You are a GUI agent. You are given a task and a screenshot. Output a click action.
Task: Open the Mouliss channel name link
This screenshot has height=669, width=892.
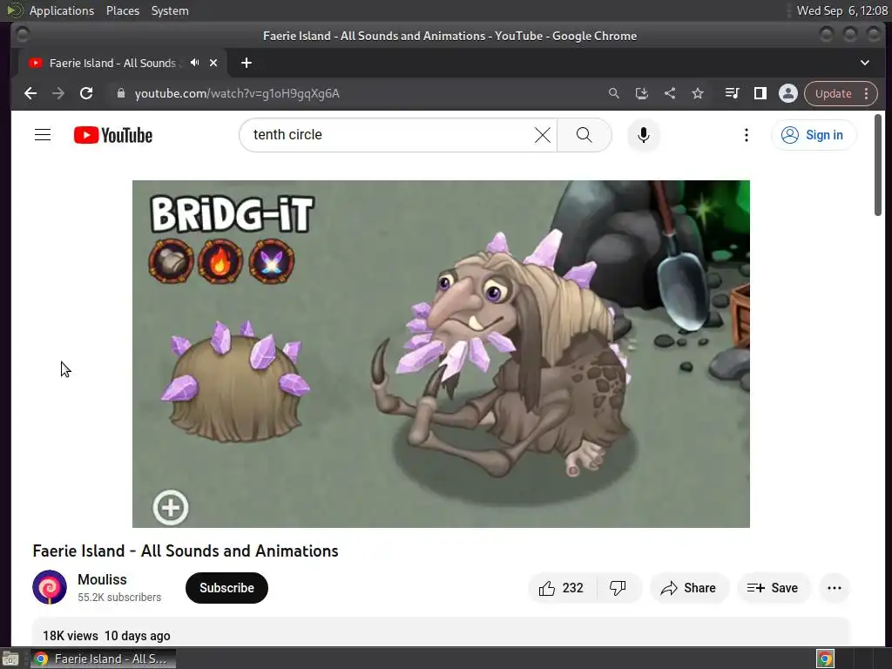102,579
